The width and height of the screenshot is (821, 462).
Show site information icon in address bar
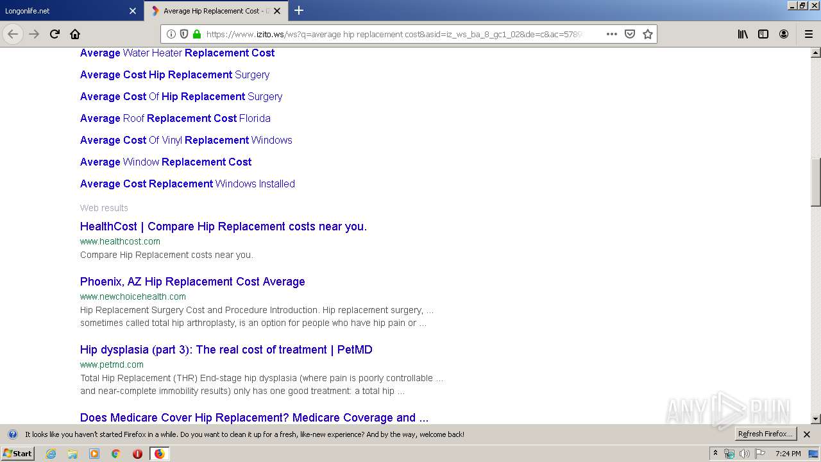tap(171, 34)
